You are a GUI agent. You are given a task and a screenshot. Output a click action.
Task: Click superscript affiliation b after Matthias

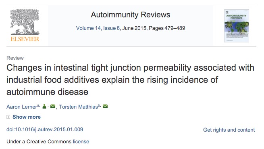[x=99, y=105]
